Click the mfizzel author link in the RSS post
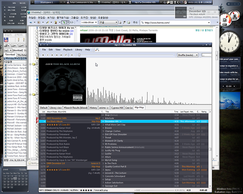Viewport: 243px width, 194px height. (x=84, y=30)
